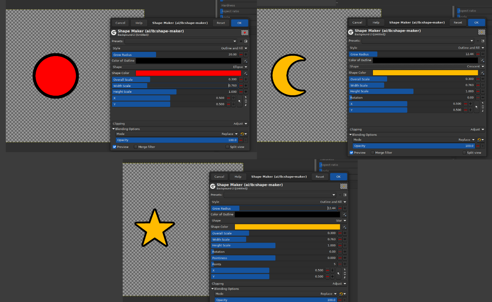Use Shape Color eyedropper in the Ellipse dialog
The height and width of the screenshot is (302, 492).
tap(245, 73)
